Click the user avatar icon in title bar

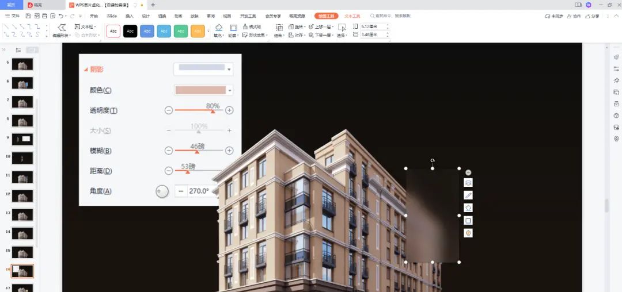(x=588, y=5)
